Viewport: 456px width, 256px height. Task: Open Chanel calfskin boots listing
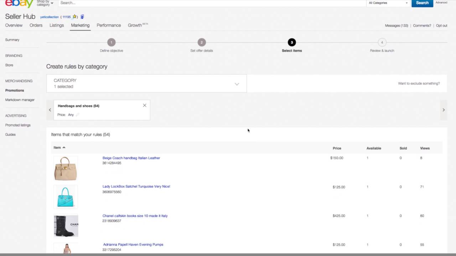pyautogui.click(x=135, y=216)
